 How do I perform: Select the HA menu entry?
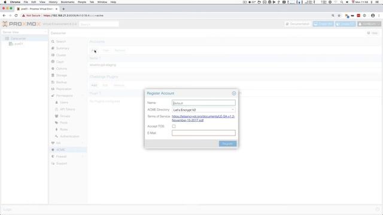click(58, 143)
